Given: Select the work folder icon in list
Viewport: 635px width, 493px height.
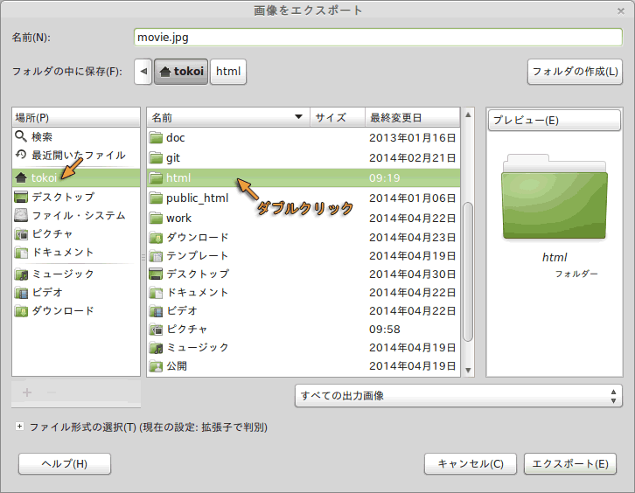Looking at the screenshot, I should click(156, 219).
